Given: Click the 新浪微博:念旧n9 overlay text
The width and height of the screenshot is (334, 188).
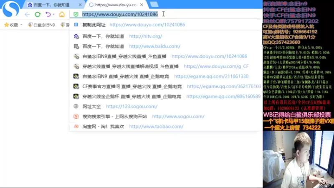Looking at the screenshot, I should [286, 4].
